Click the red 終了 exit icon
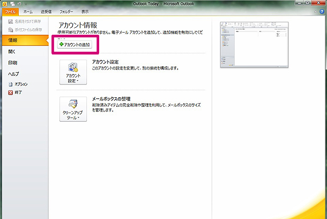 10,92
